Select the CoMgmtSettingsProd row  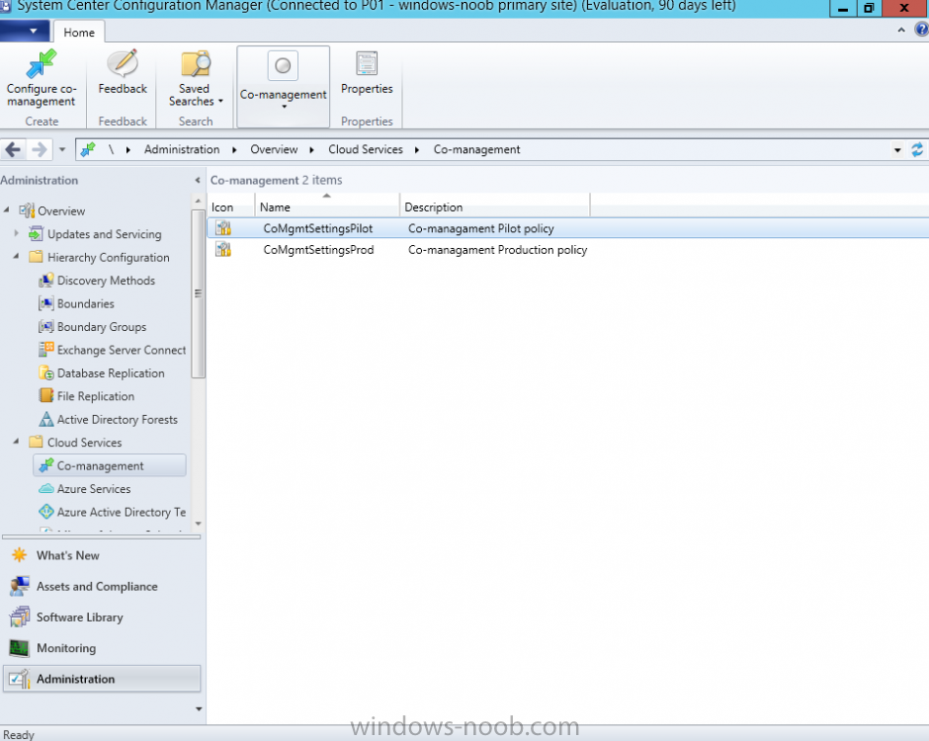pos(567,249)
